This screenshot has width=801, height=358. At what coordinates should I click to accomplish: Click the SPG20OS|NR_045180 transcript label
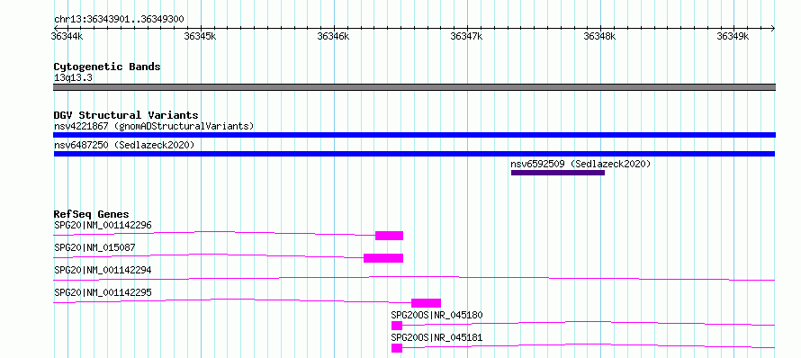click(436, 315)
